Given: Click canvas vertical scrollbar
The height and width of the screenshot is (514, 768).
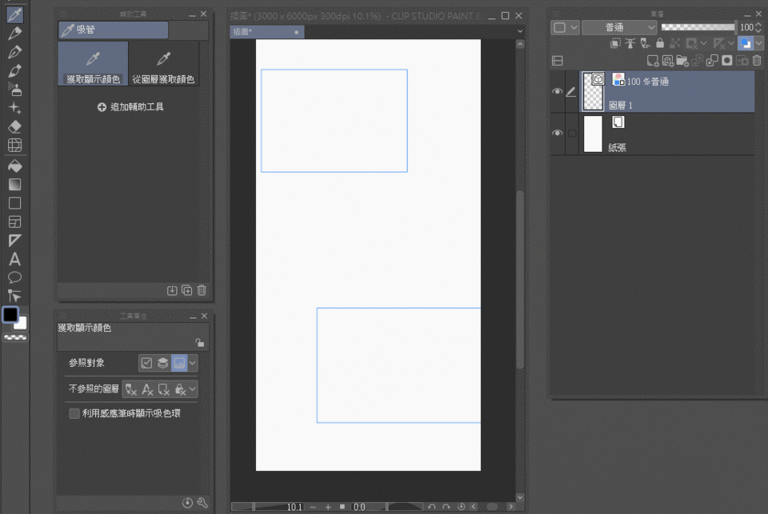Looking at the screenshot, I should click(x=520, y=279).
